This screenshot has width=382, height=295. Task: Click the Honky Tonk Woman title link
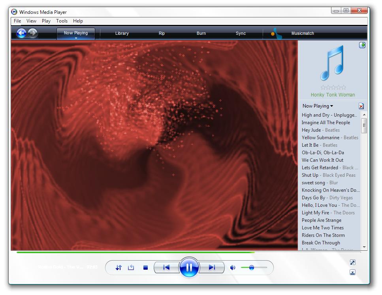(x=333, y=95)
